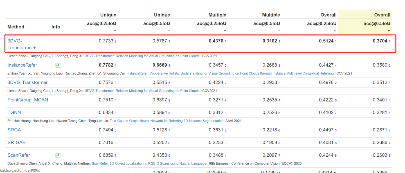Sort by Overall acc@0.25IoU arrow
This screenshot has width=405, height=173.
click(x=335, y=30)
